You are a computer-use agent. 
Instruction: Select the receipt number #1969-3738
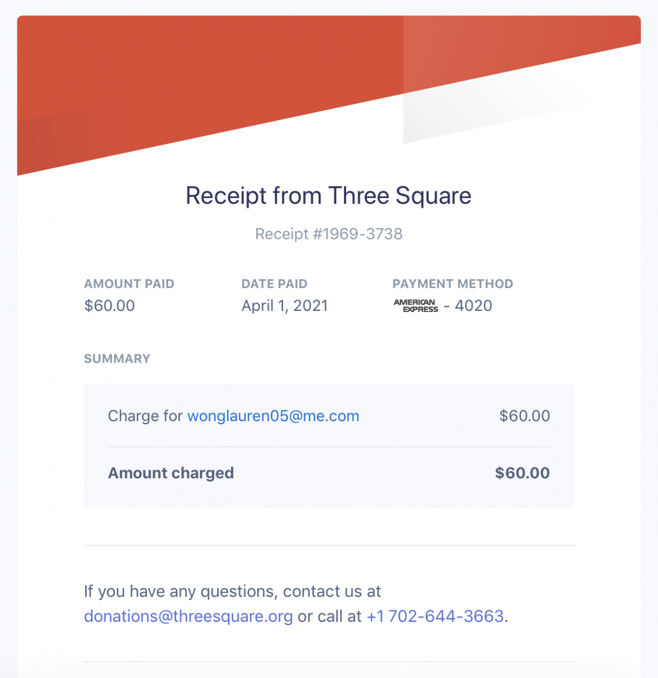[329, 234]
